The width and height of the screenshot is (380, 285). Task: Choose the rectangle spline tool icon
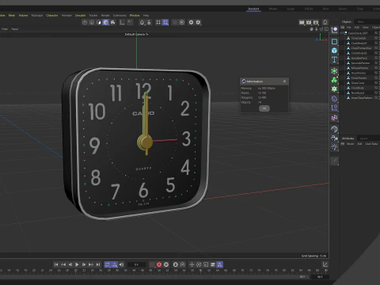[x=334, y=41]
